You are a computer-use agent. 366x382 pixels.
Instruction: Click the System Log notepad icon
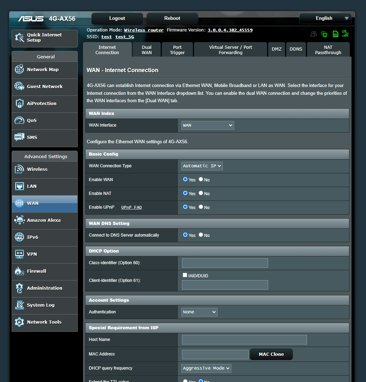point(19,305)
